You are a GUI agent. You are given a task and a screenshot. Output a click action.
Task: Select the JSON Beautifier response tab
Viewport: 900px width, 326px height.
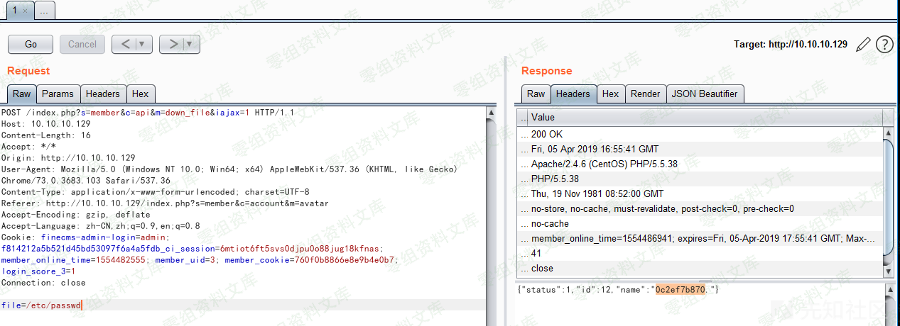[705, 94]
